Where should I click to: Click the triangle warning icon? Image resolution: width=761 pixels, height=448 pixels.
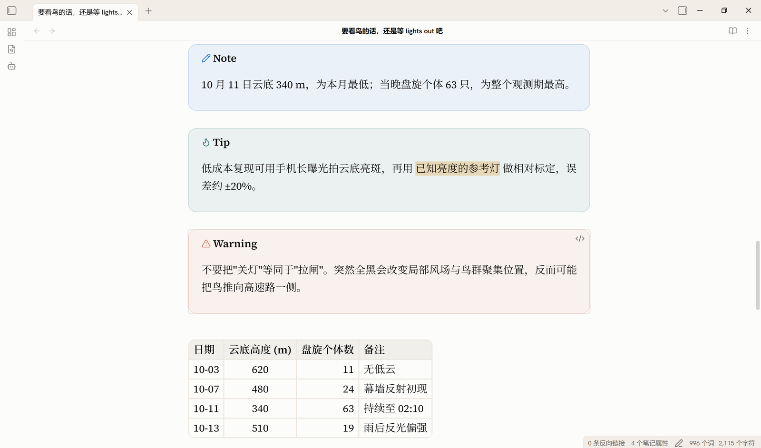point(206,243)
